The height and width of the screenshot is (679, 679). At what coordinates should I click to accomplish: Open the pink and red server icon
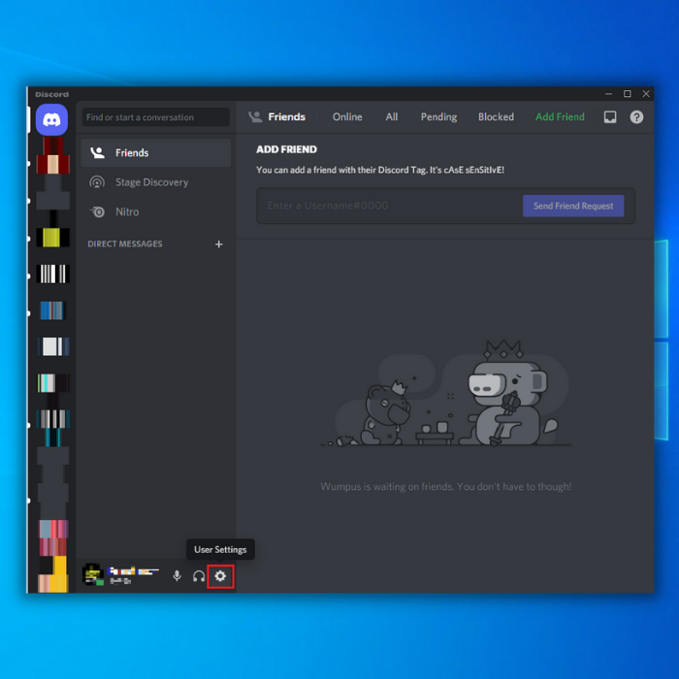click(x=53, y=537)
